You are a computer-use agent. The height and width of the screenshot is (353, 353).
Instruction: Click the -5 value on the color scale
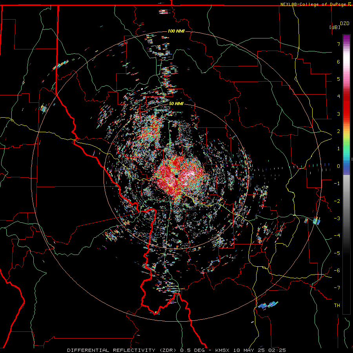pos(337,253)
